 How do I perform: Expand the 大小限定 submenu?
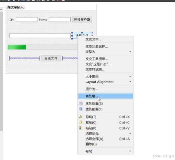pos(106,77)
